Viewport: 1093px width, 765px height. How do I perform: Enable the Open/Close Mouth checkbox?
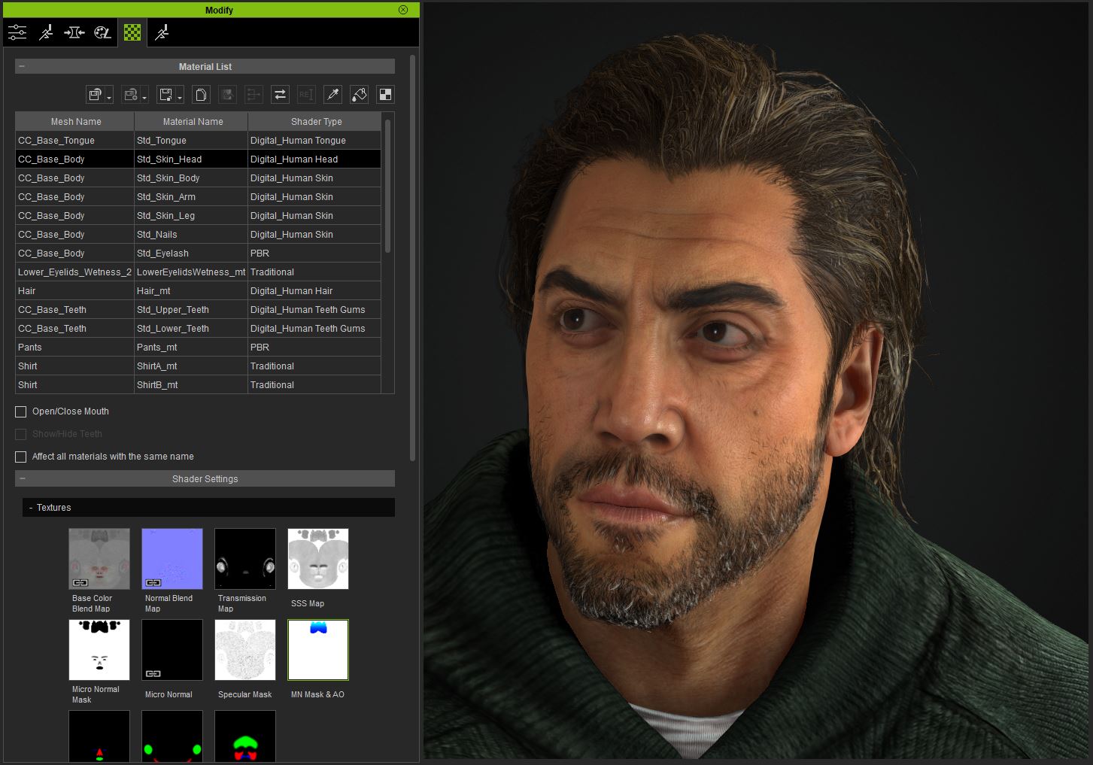21,411
